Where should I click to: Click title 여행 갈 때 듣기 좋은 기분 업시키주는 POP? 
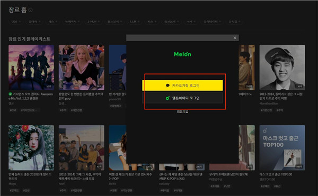tap(130, 176)
